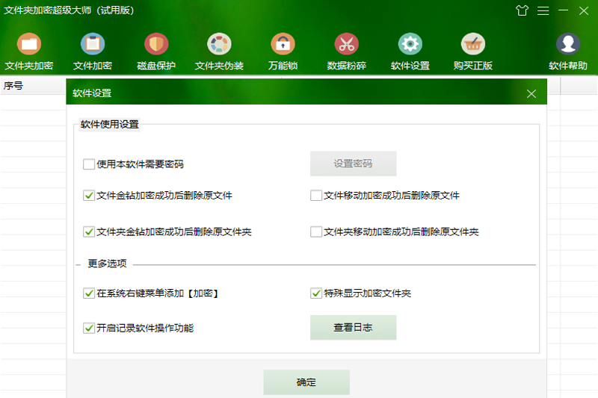Select the 数据粉碎 data shredder icon
Screen dimensions: 598x398
[346, 45]
